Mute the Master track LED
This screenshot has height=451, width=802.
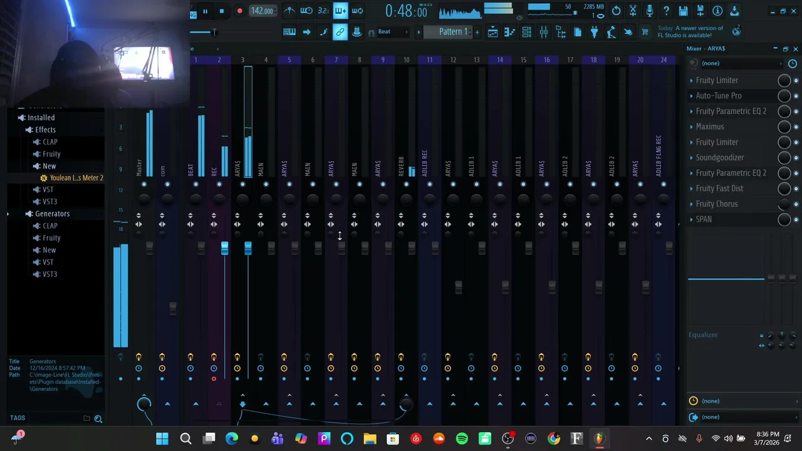(144, 184)
